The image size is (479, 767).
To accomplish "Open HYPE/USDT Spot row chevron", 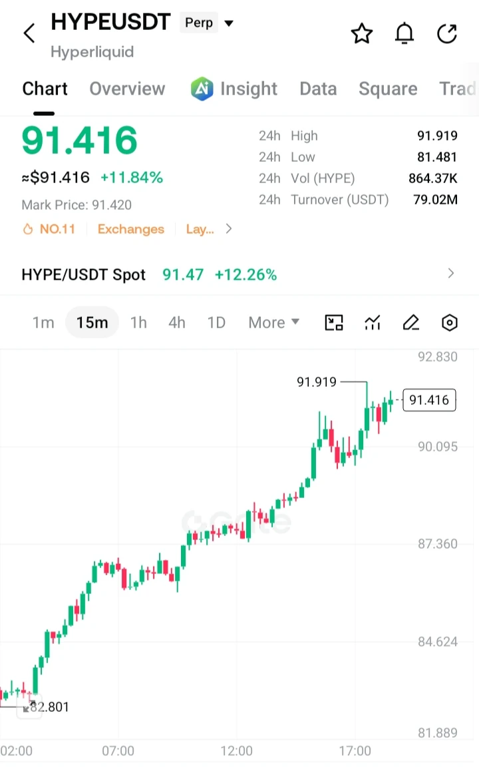I will click(450, 274).
